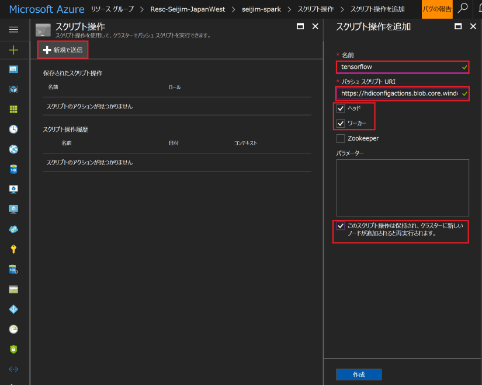
Task: Click the 作成 button
Action: [x=359, y=374]
